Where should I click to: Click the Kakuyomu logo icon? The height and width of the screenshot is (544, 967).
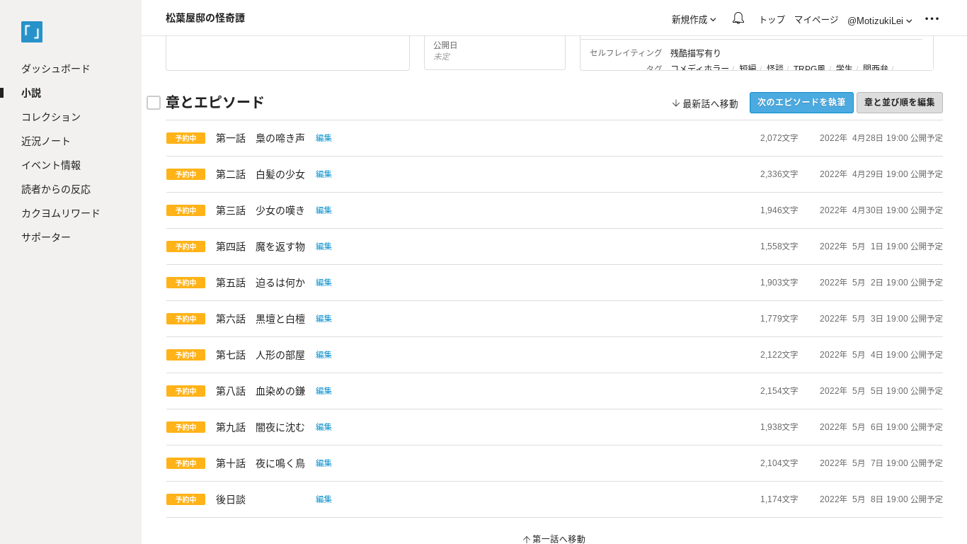[32, 32]
